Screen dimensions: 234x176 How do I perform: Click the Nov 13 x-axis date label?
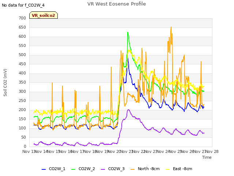[x=29, y=151]
